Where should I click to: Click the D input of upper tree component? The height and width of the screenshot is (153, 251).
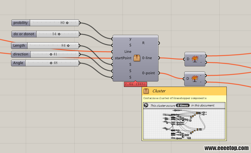[188, 59]
